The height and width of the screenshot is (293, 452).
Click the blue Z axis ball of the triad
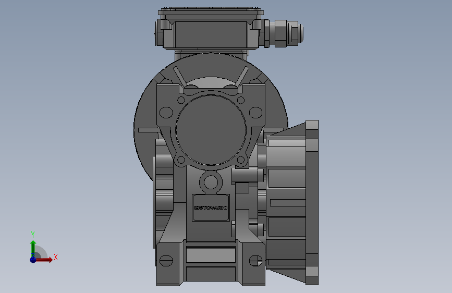click(33, 260)
